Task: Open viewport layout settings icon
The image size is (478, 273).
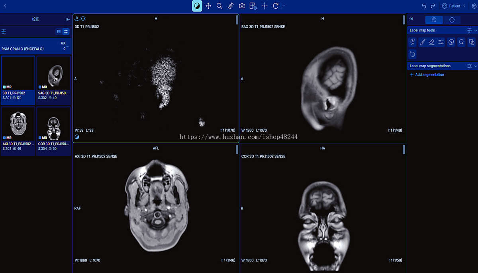Action: pyautogui.click(x=253, y=6)
